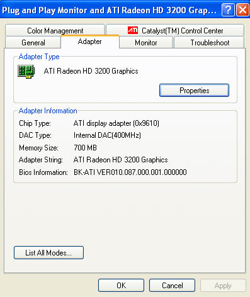Open the General tab

(x=33, y=43)
